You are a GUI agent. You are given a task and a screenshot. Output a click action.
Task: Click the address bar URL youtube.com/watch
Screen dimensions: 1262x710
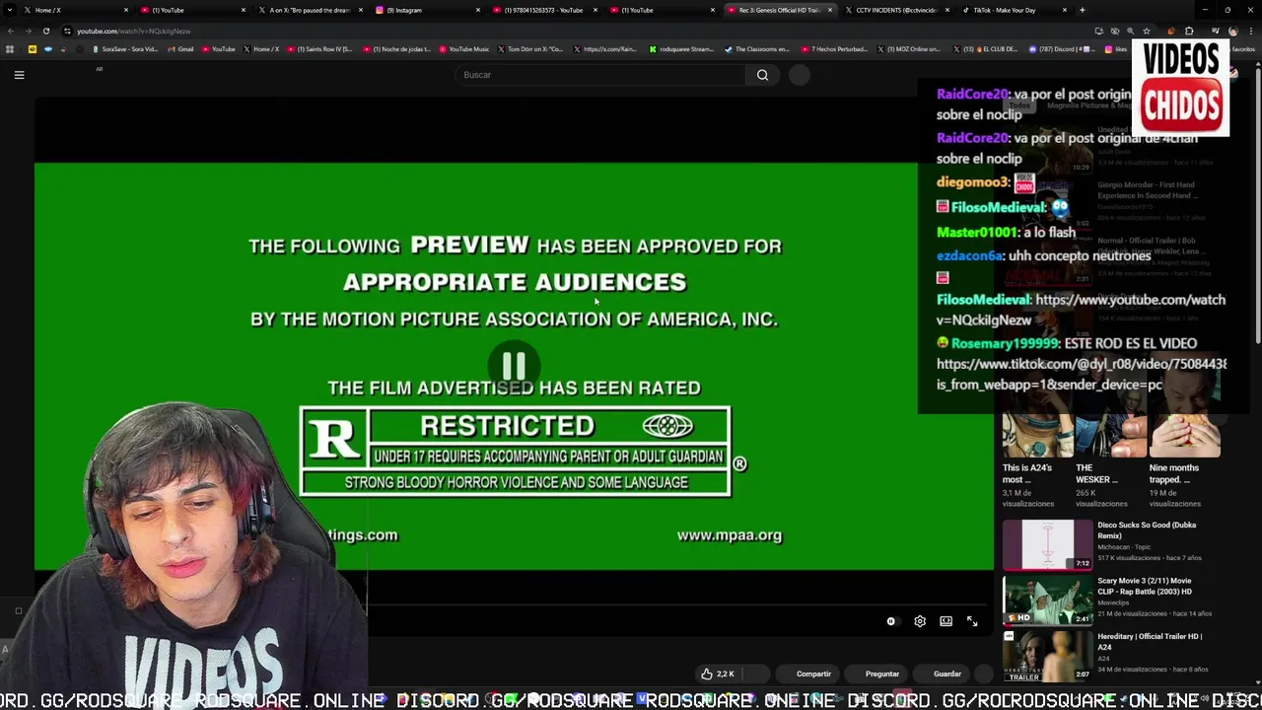coord(133,31)
